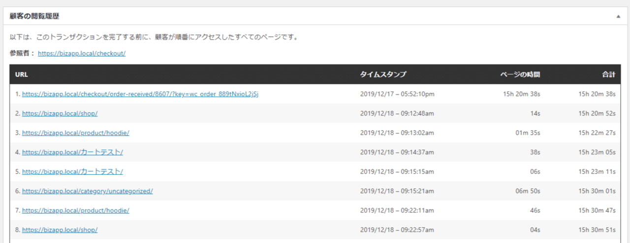
Task: Click the 参照者 label
Action: click(x=22, y=54)
